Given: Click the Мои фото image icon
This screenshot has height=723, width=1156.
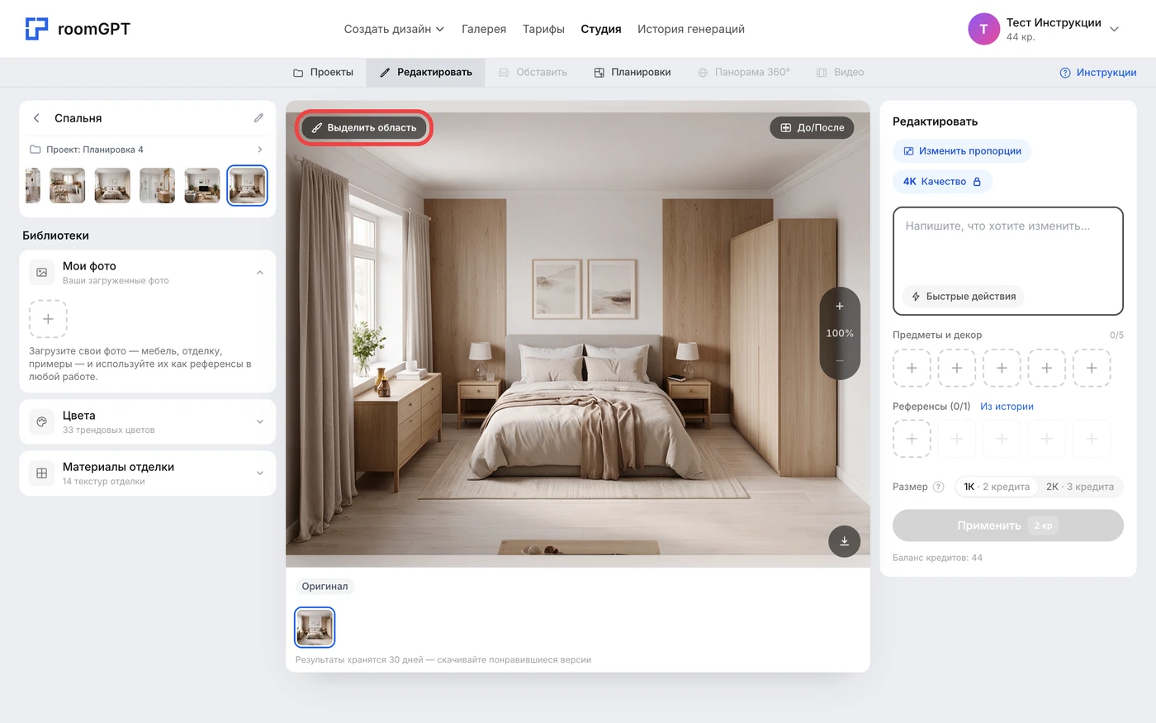Looking at the screenshot, I should click(42, 273).
